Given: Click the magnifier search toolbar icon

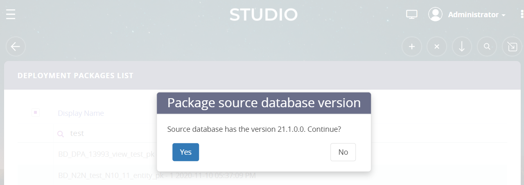Looking at the screenshot, I should [x=487, y=47].
